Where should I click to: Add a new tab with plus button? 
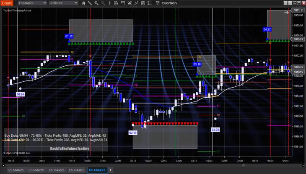point(111,170)
